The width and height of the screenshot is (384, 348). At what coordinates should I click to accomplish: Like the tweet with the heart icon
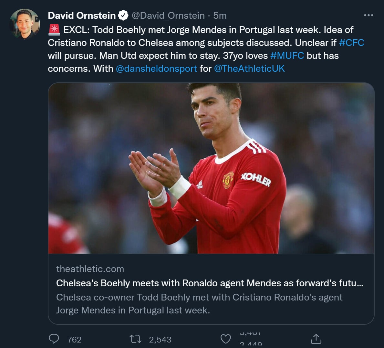[226, 339]
